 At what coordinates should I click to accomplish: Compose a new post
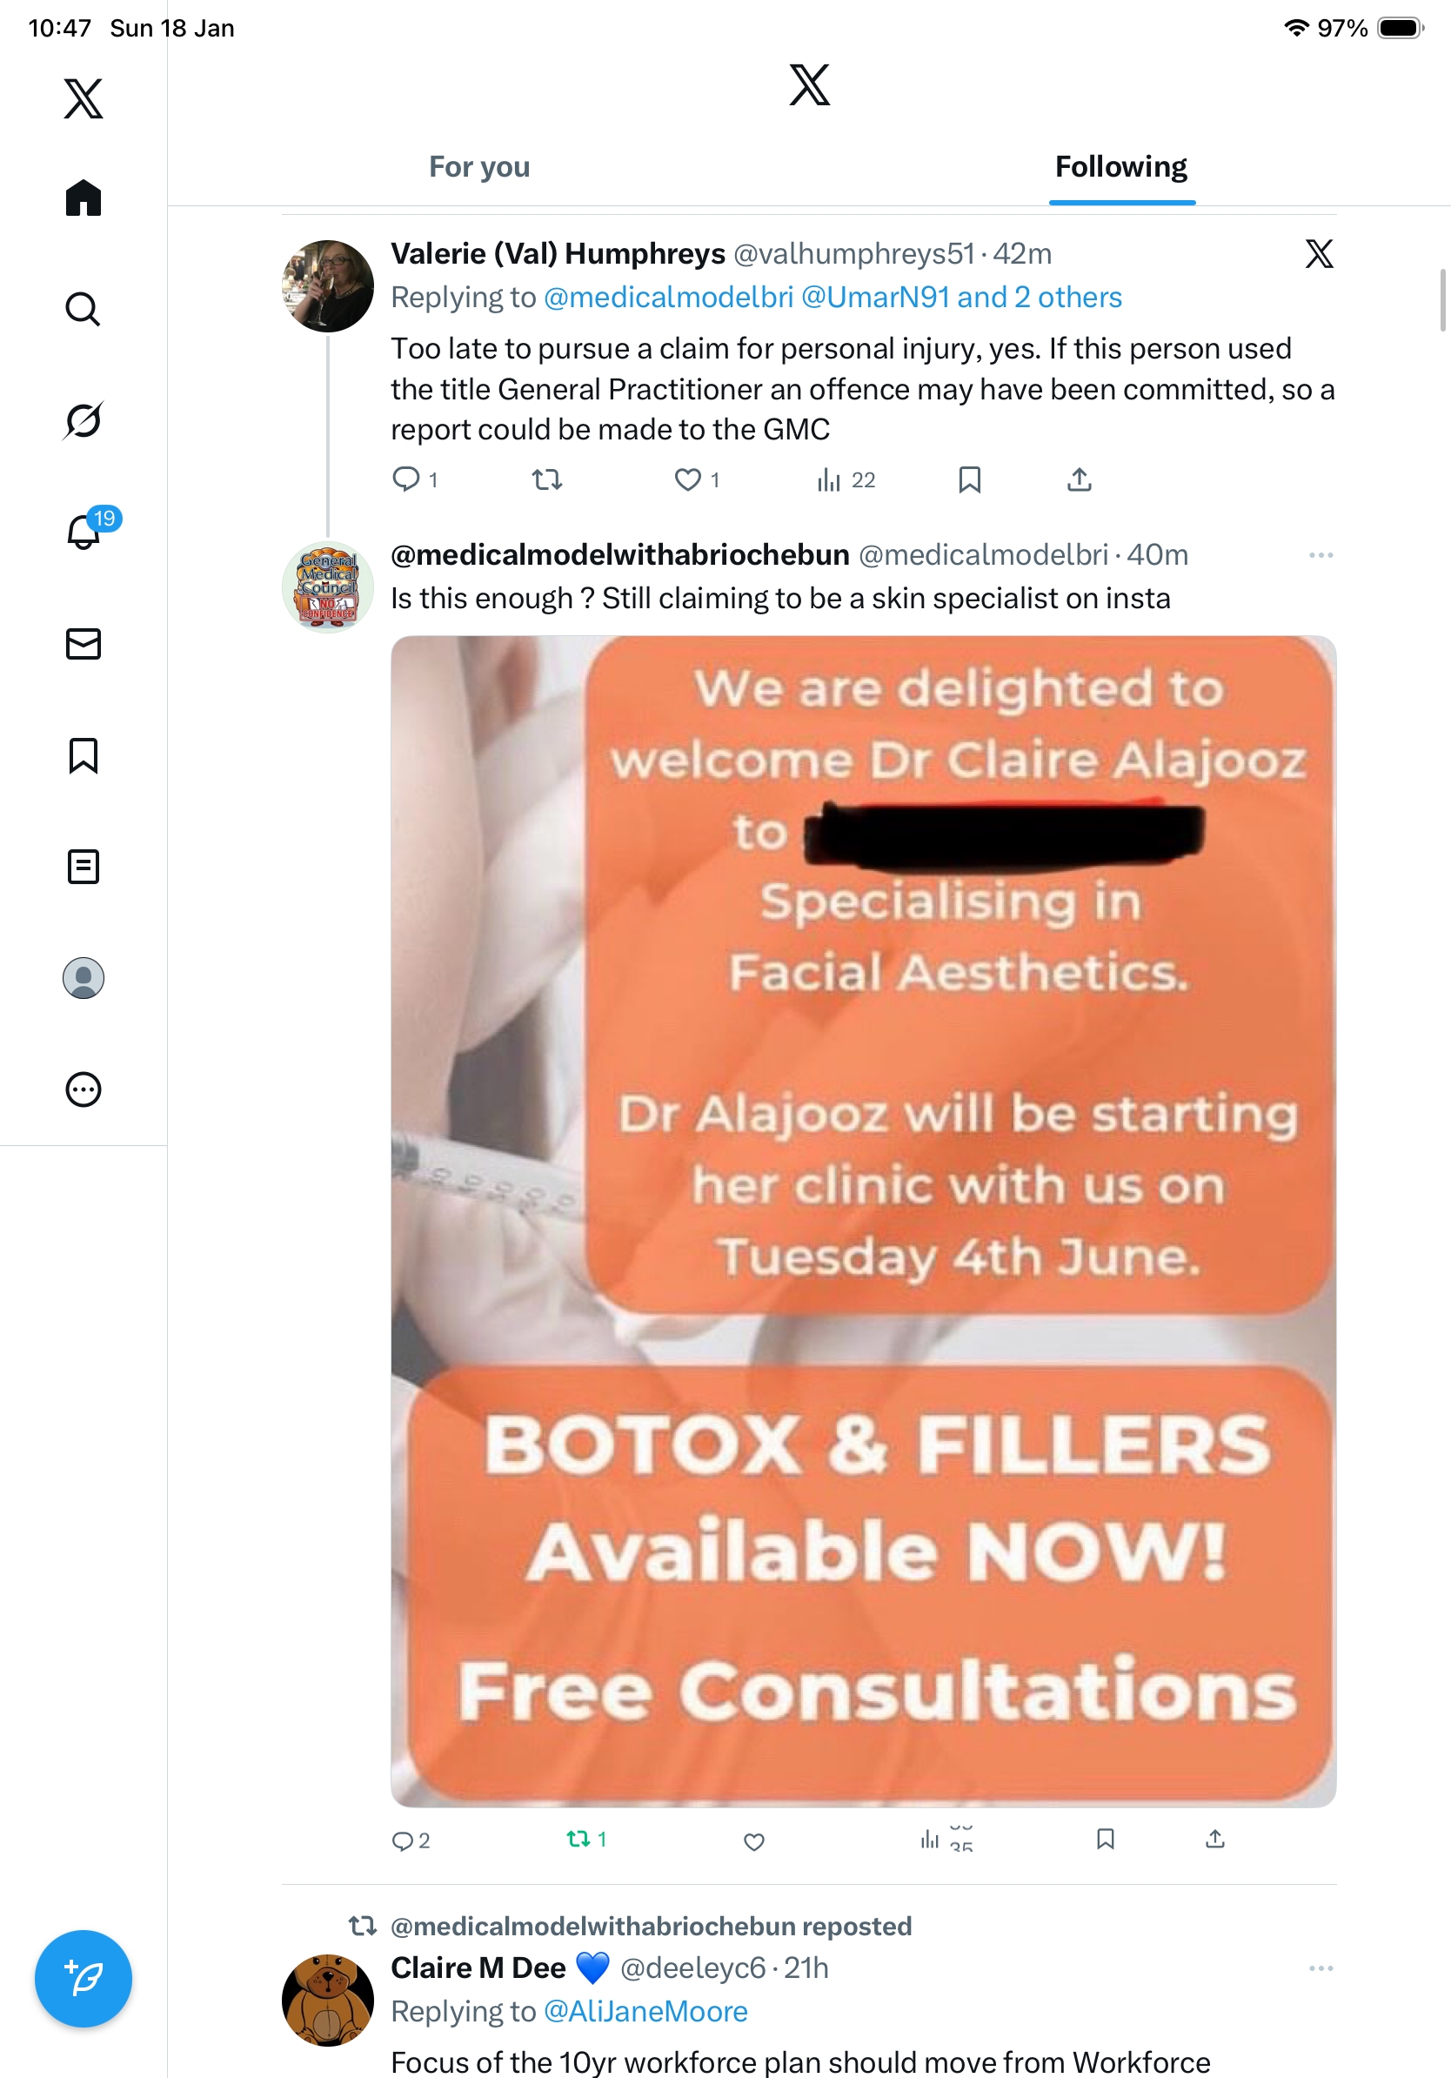coord(84,1978)
